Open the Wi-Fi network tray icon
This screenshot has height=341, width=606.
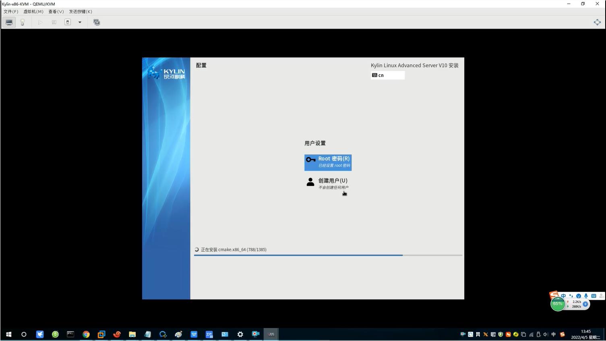click(531, 335)
